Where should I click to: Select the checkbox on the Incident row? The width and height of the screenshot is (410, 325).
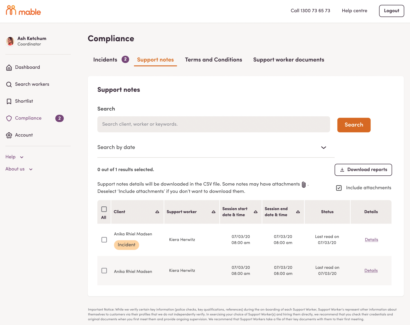pyautogui.click(x=104, y=240)
